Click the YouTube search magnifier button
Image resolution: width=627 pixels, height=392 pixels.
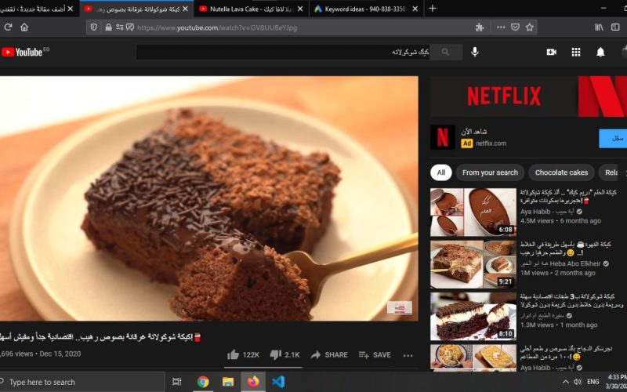pos(445,52)
